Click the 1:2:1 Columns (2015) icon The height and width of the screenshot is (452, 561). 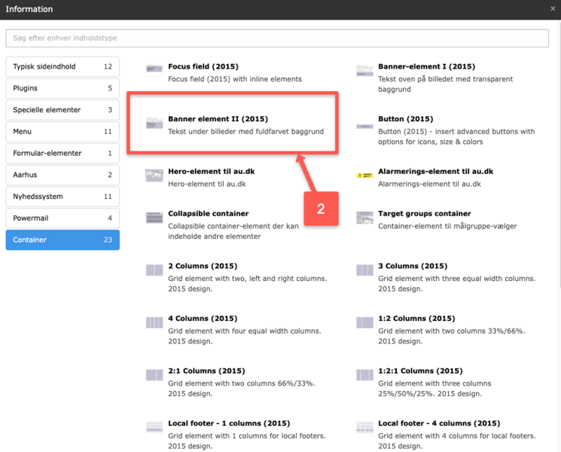click(364, 374)
